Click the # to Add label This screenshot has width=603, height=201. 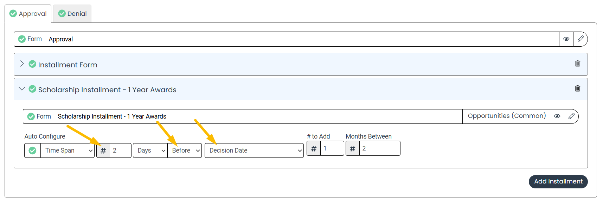[318, 136]
